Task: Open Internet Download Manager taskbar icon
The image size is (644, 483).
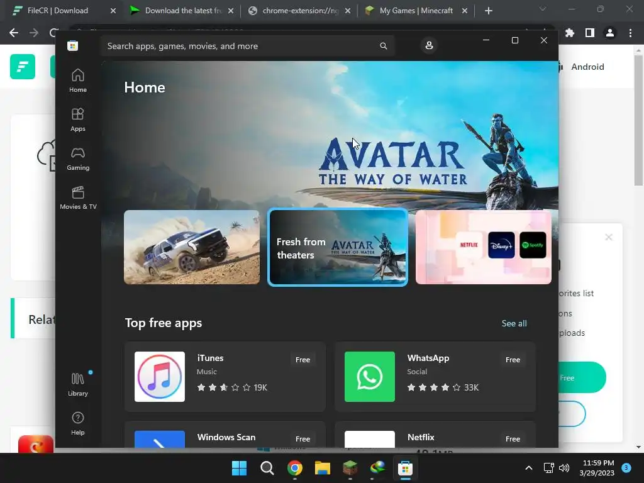Action: [377, 468]
